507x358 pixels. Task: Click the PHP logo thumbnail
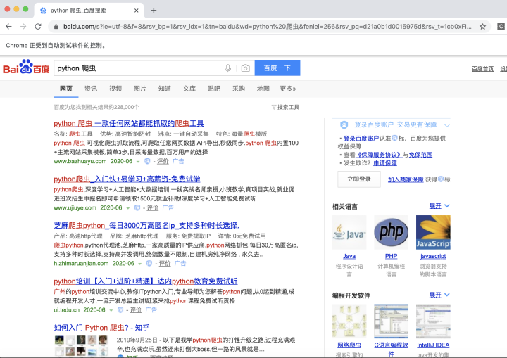point(392,232)
